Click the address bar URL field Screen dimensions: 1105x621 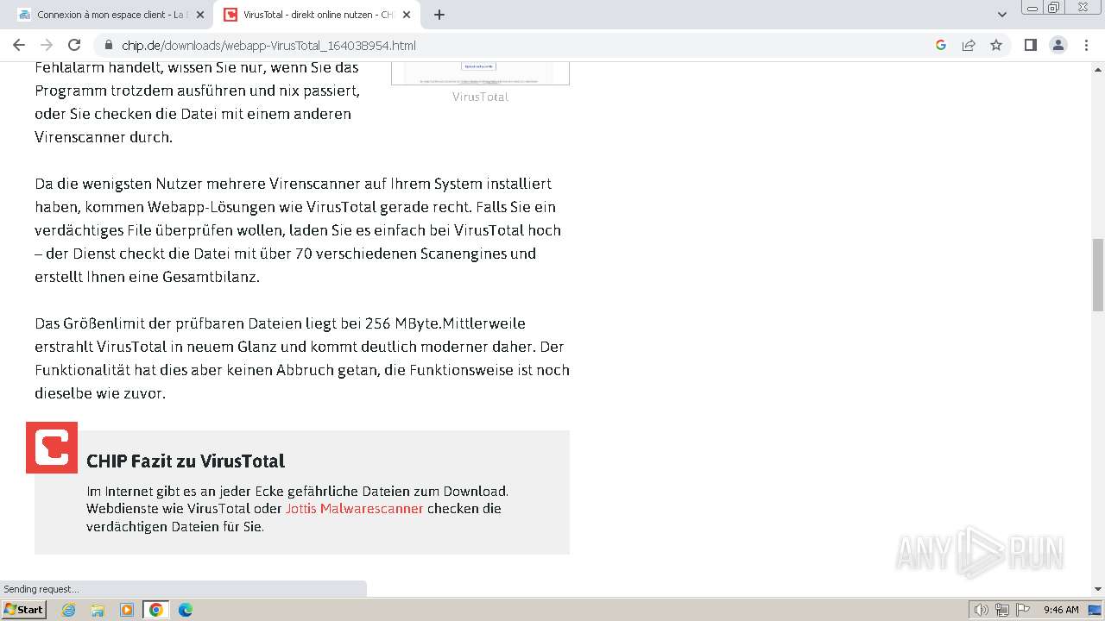tap(518, 45)
